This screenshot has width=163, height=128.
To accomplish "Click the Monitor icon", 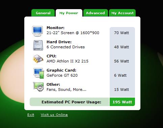I will pos(37,31).
